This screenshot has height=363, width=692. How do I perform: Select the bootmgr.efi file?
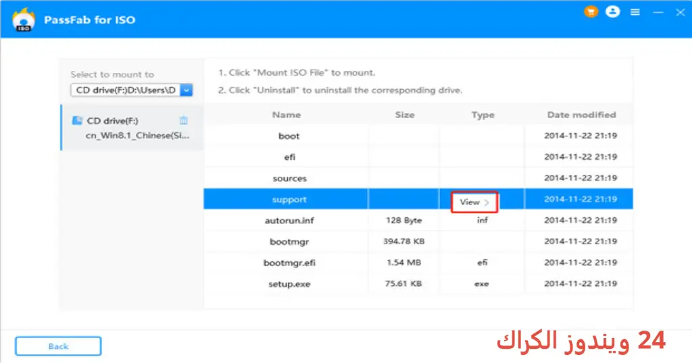point(289,262)
